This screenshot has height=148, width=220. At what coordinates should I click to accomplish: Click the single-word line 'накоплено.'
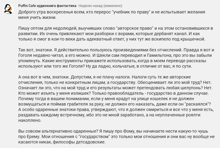pos(30,120)
